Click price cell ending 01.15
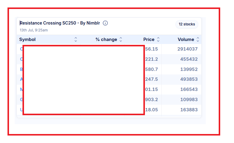 [x=151, y=89]
